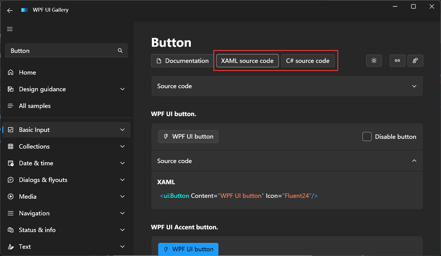The width and height of the screenshot is (441, 256).
Task: Click the back arrow in title bar
Action: 10,11
